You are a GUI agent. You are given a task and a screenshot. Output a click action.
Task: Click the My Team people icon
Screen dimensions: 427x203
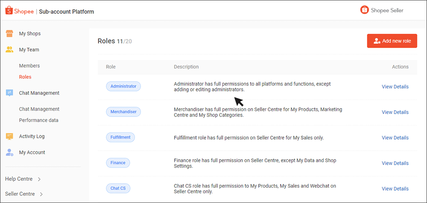tap(9, 50)
